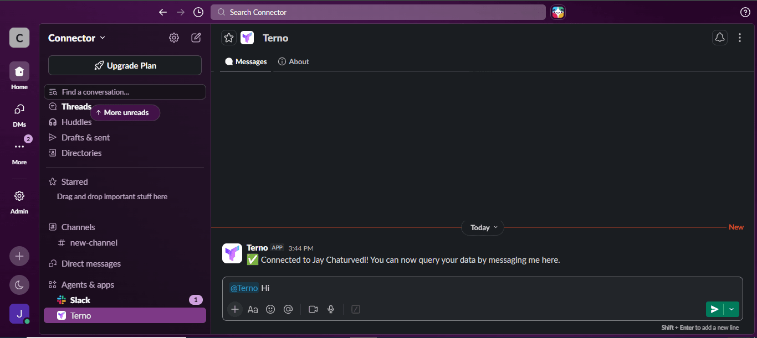The width and height of the screenshot is (757, 338).
Task: Open Help question mark icon
Action: click(745, 12)
